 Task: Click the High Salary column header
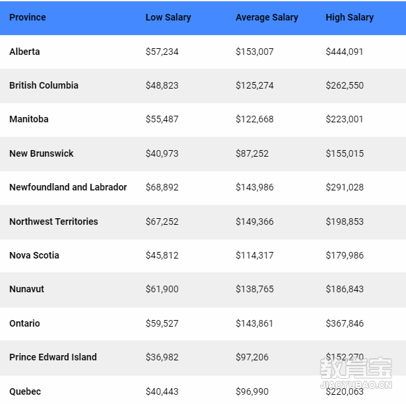pyautogui.click(x=350, y=17)
